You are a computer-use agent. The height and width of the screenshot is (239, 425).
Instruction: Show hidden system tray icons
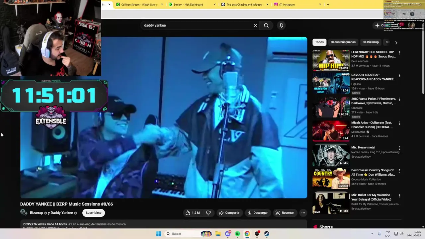coord(372,234)
